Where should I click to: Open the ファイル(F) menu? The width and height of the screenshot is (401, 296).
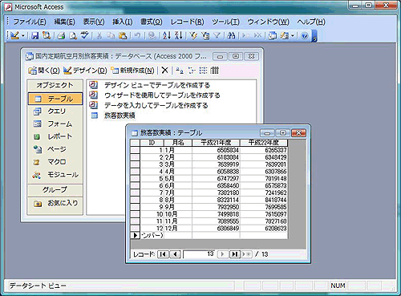(30, 22)
